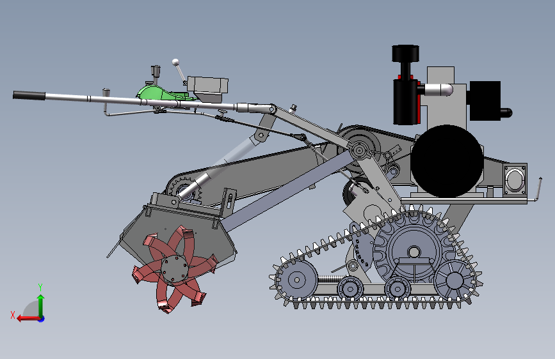Select the black rubber handle grip

(x=29, y=95)
